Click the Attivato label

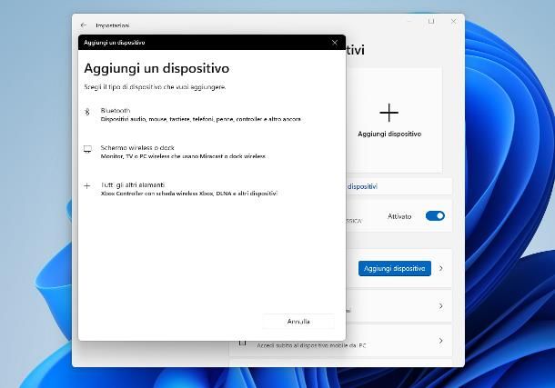click(x=399, y=216)
